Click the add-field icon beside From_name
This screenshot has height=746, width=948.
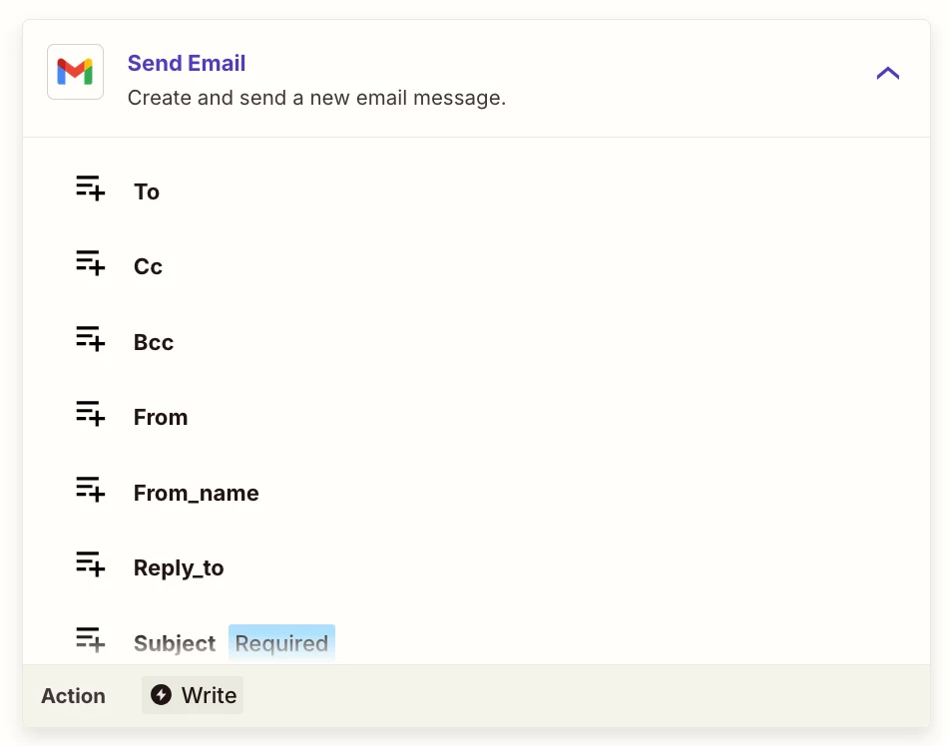tap(90, 490)
